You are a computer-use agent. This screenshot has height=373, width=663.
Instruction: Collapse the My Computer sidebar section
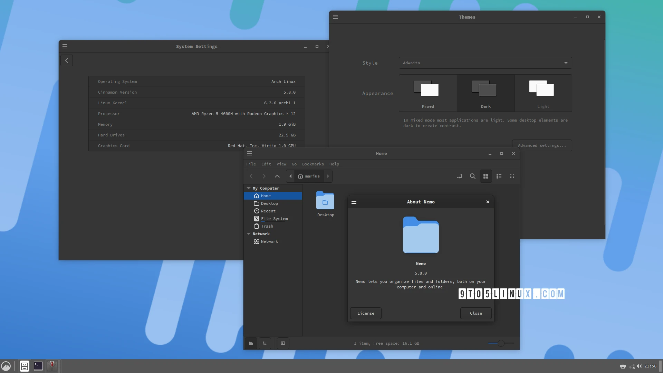tap(249, 188)
